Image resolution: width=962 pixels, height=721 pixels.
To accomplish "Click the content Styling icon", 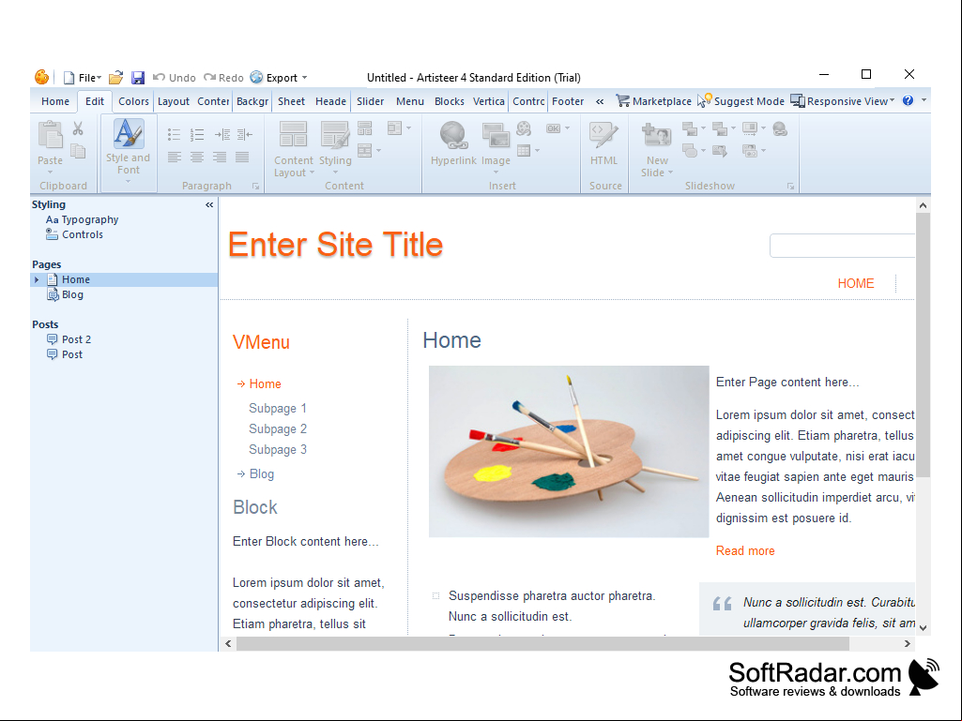I will (x=335, y=134).
